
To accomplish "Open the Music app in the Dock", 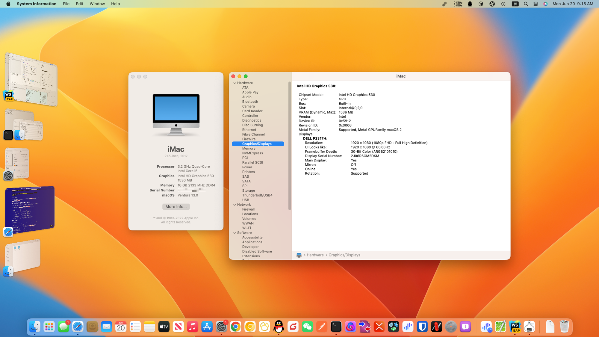I will click(x=193, y=327).
